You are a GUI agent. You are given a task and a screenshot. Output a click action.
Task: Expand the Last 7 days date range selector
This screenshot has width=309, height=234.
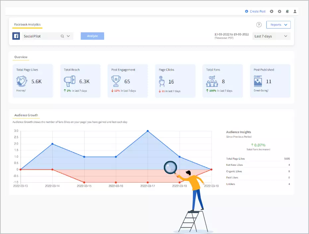point(271,36)
